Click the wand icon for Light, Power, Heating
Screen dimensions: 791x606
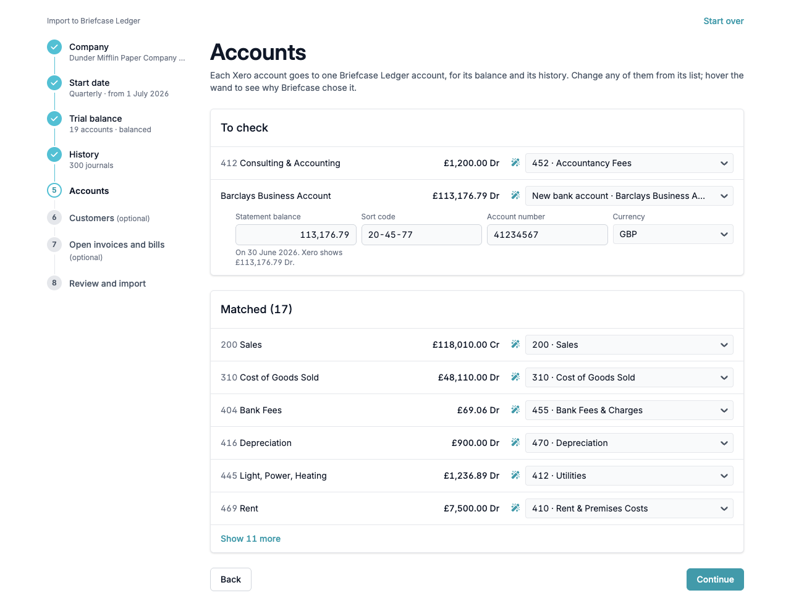tap(515, 476)
